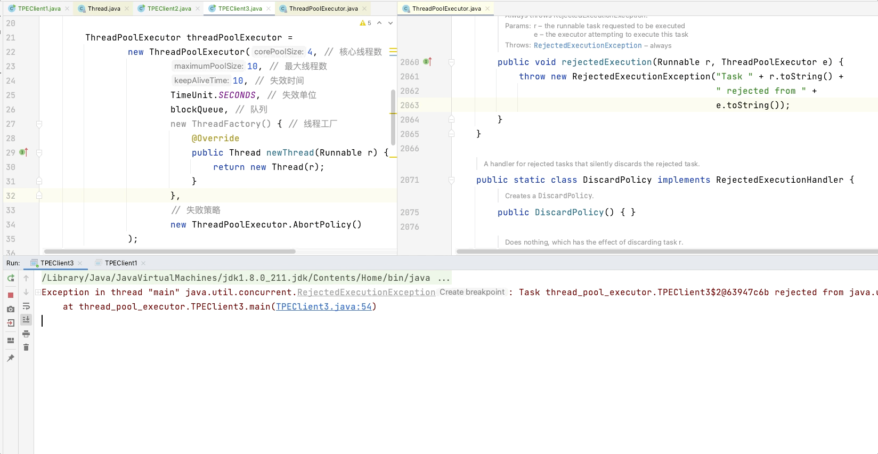The width and height of the screenshot is (878, 454).
Task: Go to previous highlighted error arrow
Action: (379, 23)
